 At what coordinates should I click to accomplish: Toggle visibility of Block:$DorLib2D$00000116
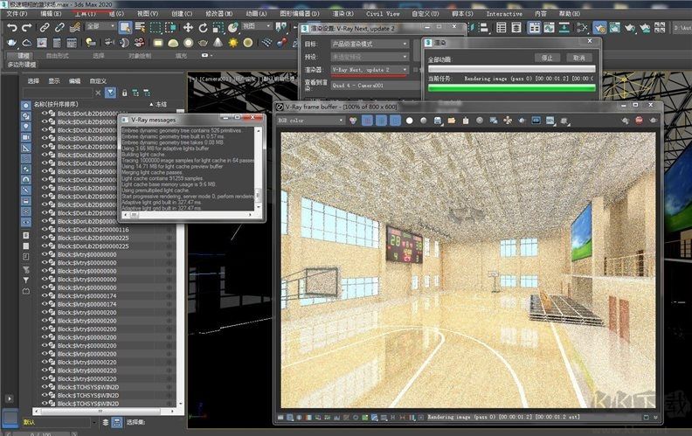pos(46,230)
